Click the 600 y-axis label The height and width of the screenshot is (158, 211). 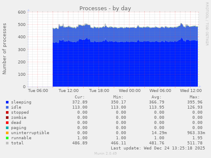pos(22,12)
